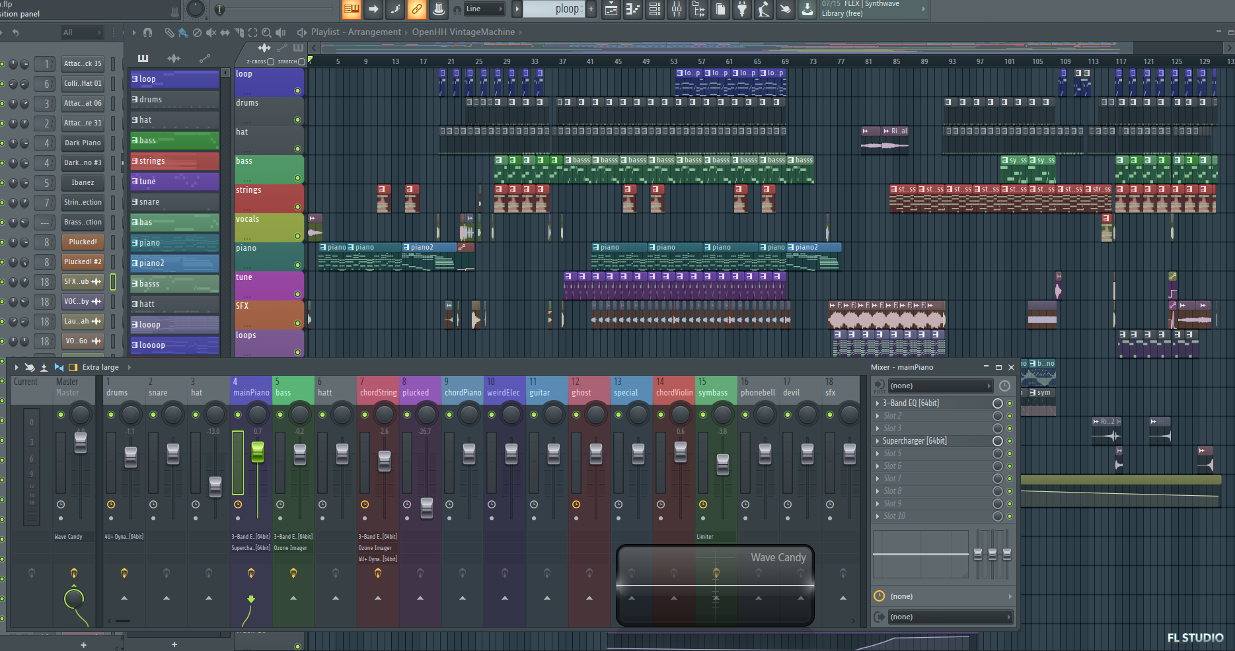Open the Line snap dropdown

(484, 9)
